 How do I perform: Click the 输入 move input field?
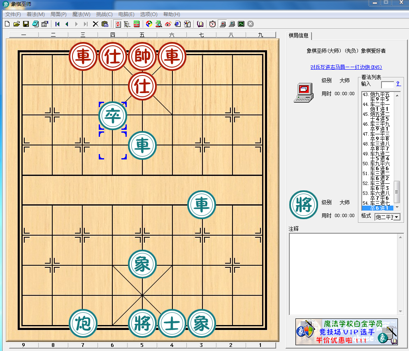click(x=387, y=84)
